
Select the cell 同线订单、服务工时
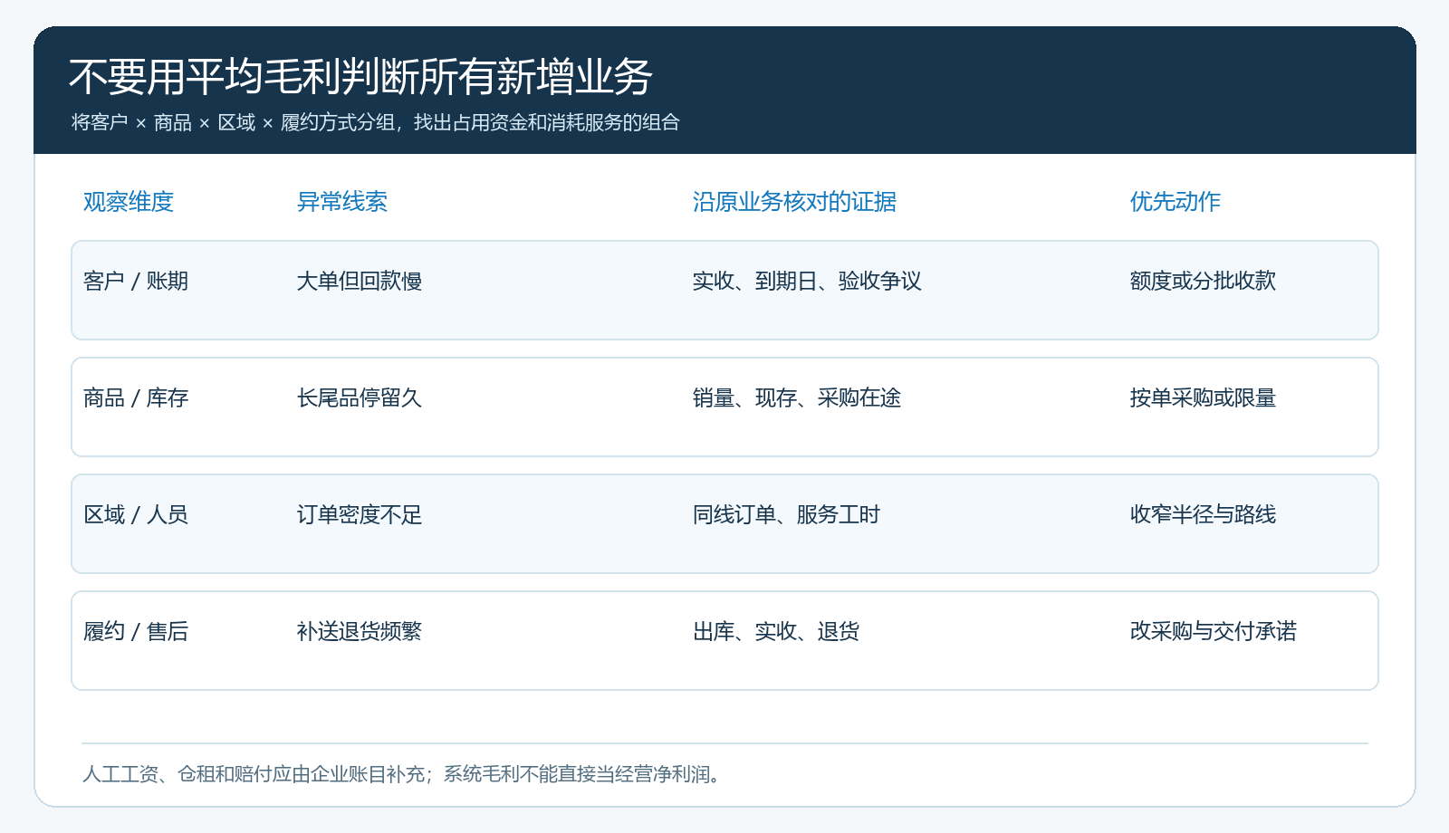click(x=786, y=514)
